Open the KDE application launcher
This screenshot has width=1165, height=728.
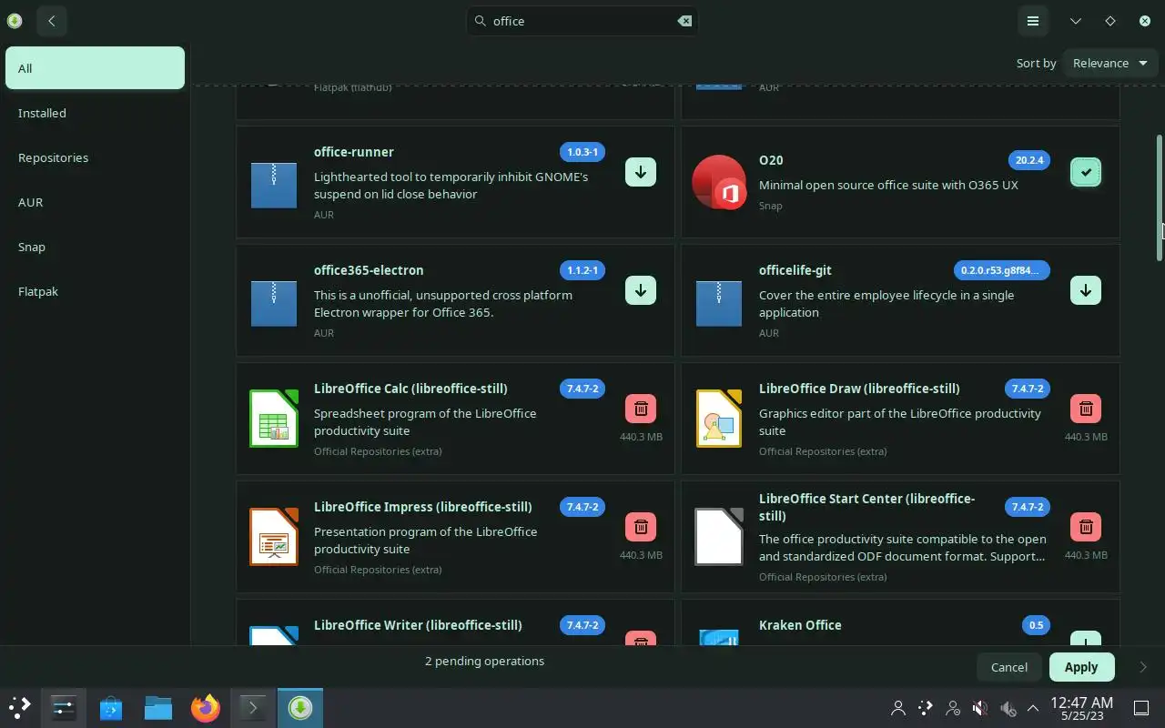click(x=19, y=707)
